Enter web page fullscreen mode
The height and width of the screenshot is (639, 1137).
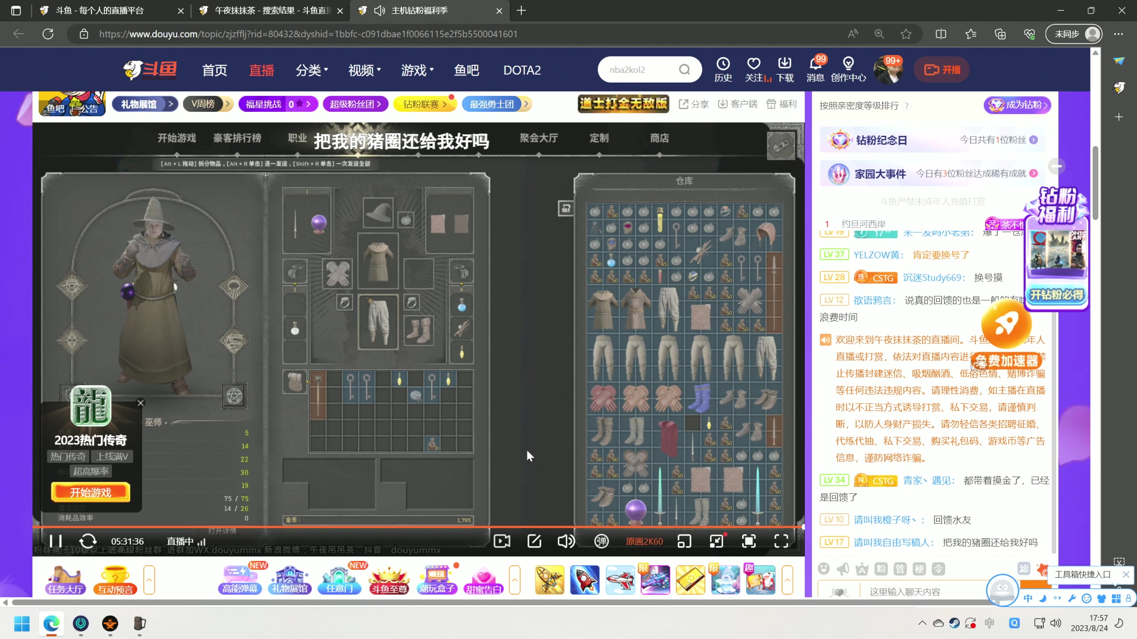point(749,541)
